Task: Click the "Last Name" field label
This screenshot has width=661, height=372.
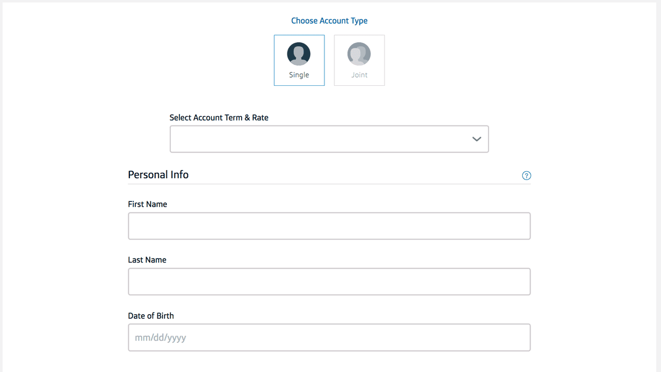Action: [147, 260]
